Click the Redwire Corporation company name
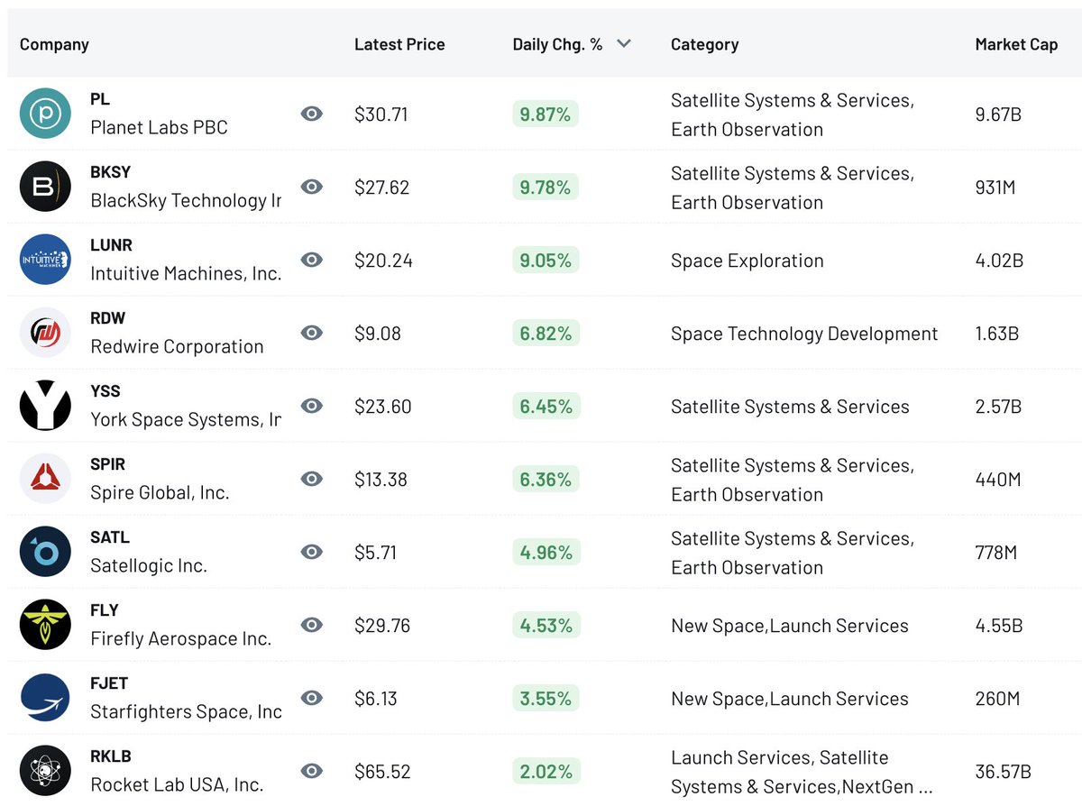The image size is (1082, 806). click(177, 346)
